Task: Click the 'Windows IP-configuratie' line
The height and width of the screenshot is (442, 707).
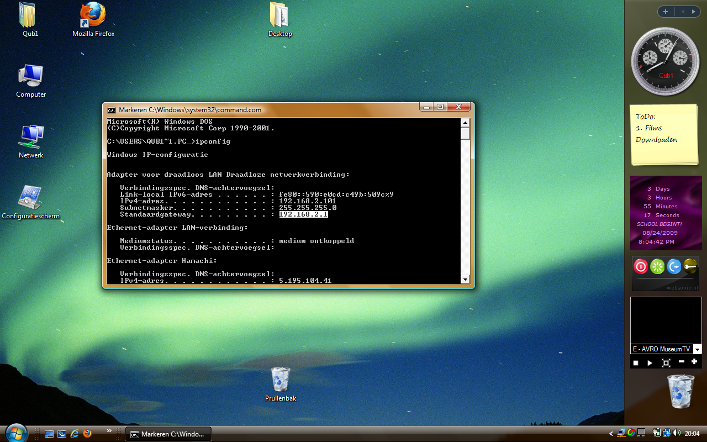Action: (157, 155)
